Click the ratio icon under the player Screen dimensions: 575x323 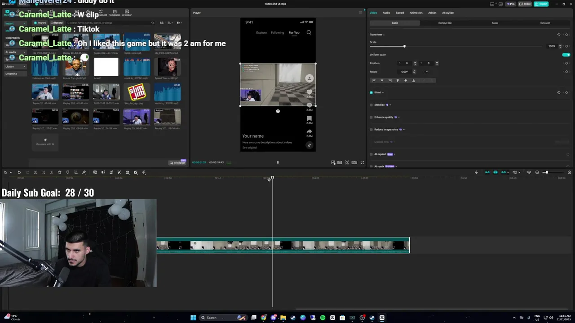(354, 162)
